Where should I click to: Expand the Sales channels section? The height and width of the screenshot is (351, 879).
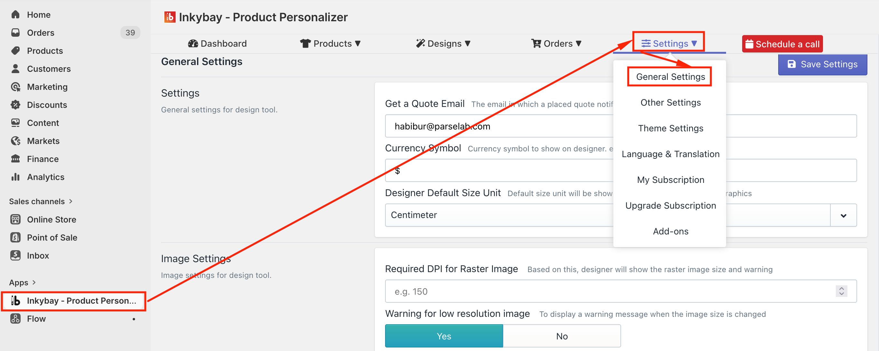[x=41, y=201]
